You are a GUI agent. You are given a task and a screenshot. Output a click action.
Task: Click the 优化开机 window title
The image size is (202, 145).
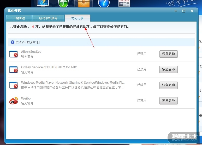[x=14, y=11]
